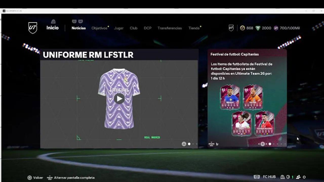Click the EA SPORTS FC 26 window icon
This screenshot has width=324, height=182.
[x=4, y=11]
